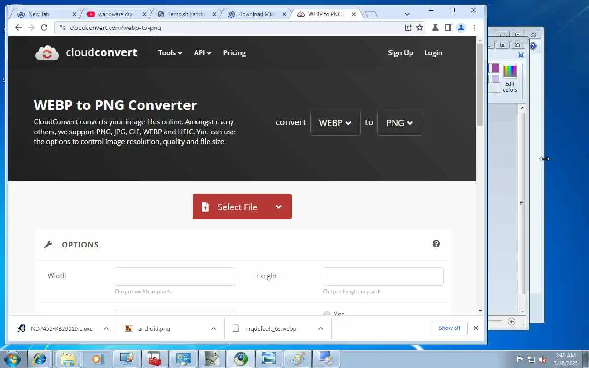
Task: Launch Internet Explorer from the taskbar
Action: 39,358
